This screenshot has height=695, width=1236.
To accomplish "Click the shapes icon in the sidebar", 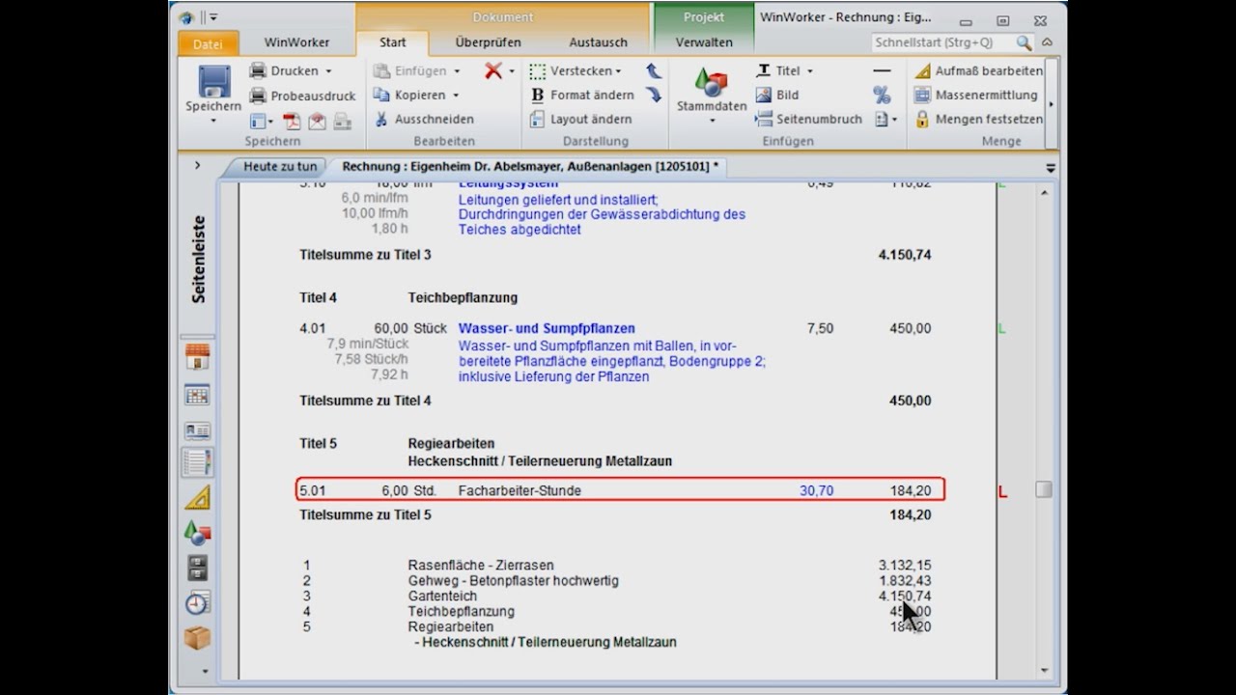I will (197, 533).
